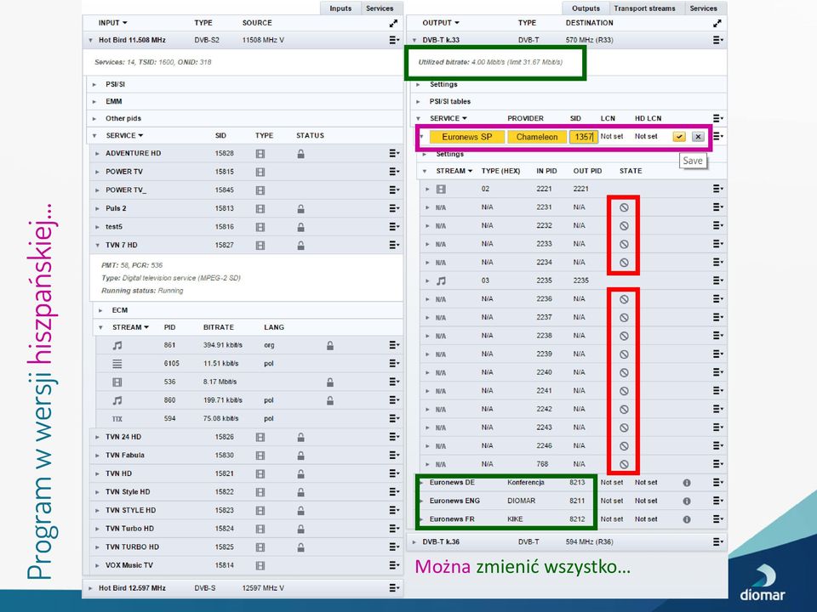Click the video type icon for test5
817x612 pixels.
point(260,227)
